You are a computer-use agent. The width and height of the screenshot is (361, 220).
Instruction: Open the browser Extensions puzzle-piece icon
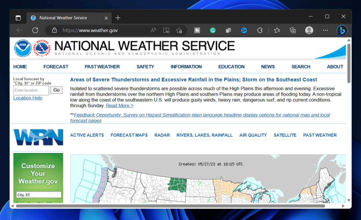[260, 30]
